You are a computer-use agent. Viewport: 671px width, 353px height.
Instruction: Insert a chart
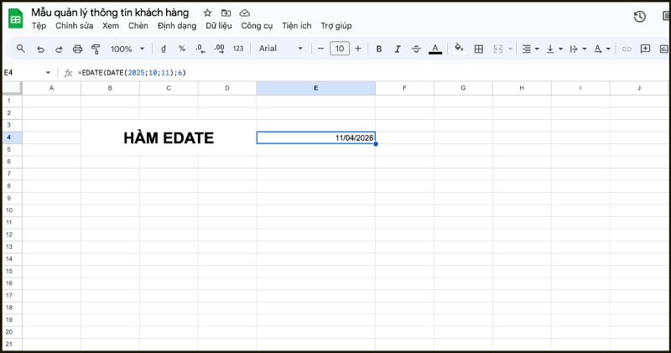(663, 49)
